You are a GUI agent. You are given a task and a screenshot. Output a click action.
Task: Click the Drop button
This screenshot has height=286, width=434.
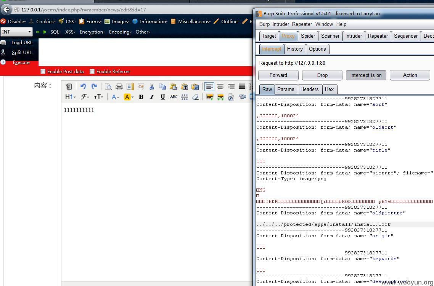point(322,75)
